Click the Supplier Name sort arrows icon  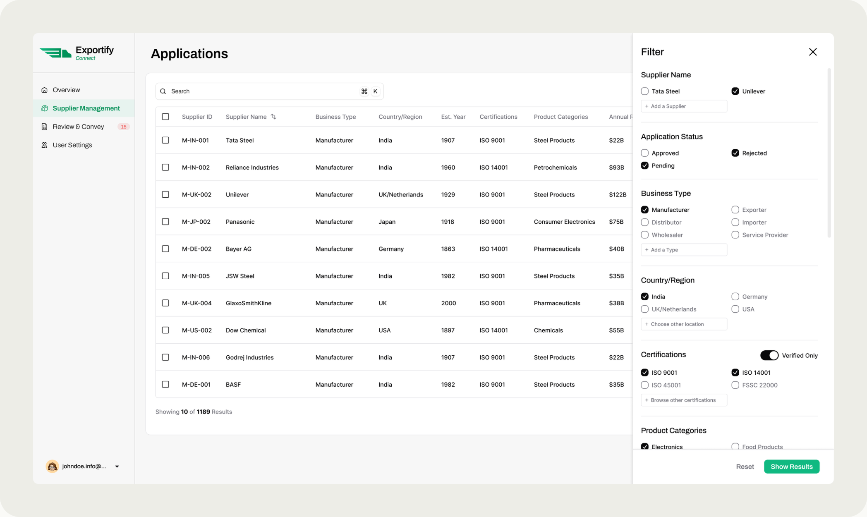point(273,117)
